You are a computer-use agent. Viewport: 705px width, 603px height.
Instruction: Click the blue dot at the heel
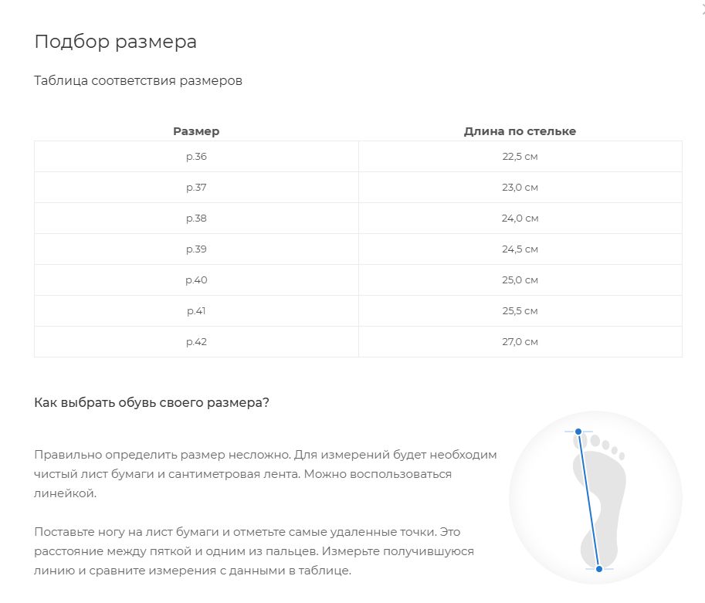point(599,569)
